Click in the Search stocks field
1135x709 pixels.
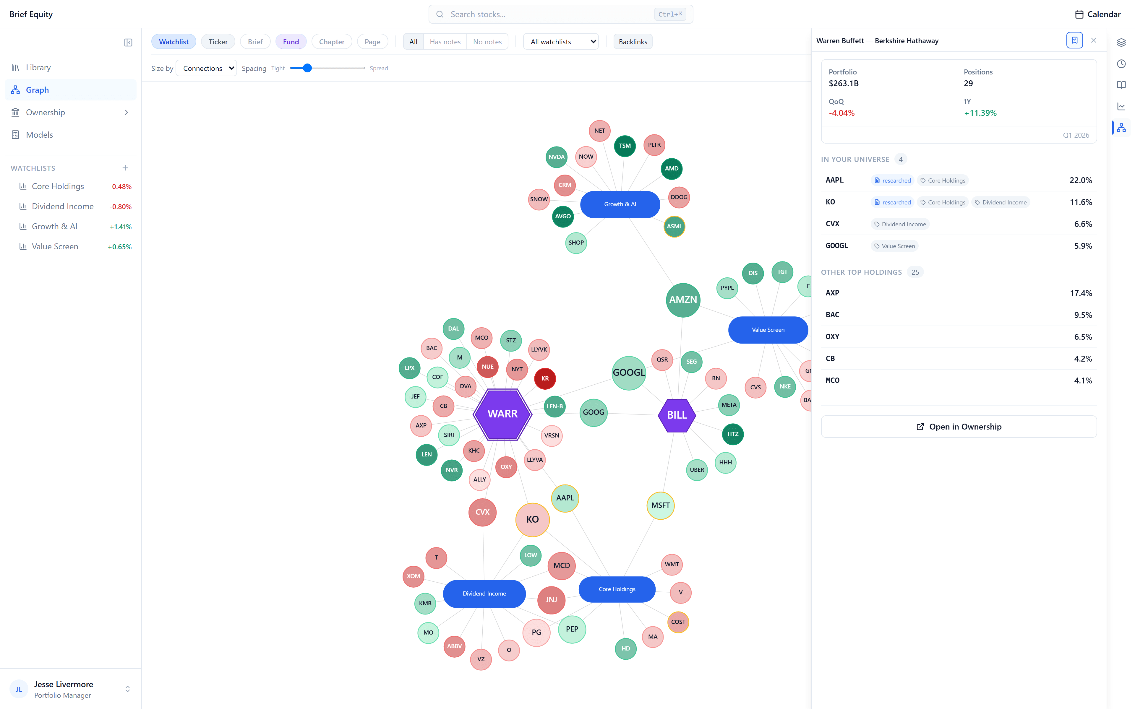[560, 14]
